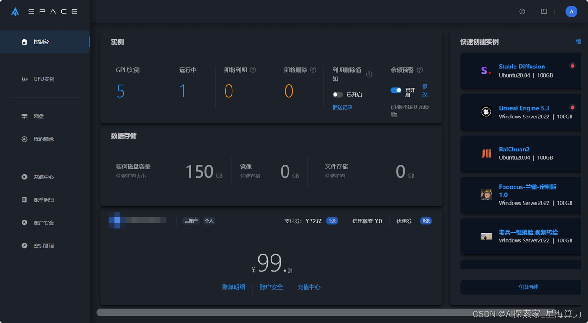This screenshot has height=323, width=588.
Task: Click the 老兵一键换脸 image thumbnail
Action: (486, 236)
